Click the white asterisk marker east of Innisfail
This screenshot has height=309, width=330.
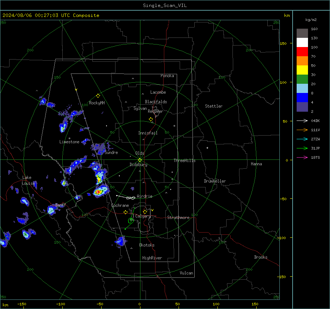click(174, 126)
